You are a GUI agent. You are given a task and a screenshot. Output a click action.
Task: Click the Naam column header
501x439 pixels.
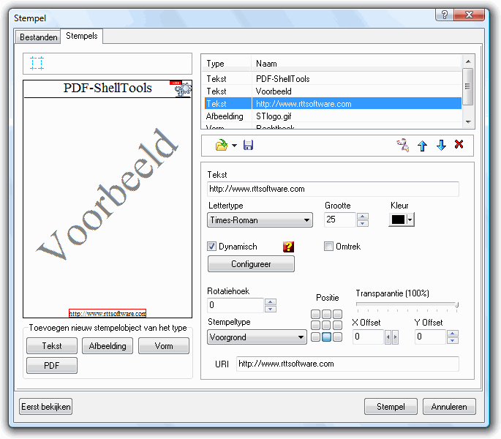coord(356,64)
